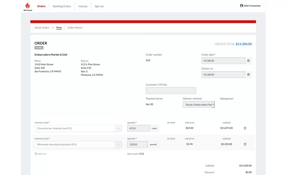The height and width of the screenshot is (175, 287).
Task: Click Sign out in the navigation
Action: tap(99, 6)
